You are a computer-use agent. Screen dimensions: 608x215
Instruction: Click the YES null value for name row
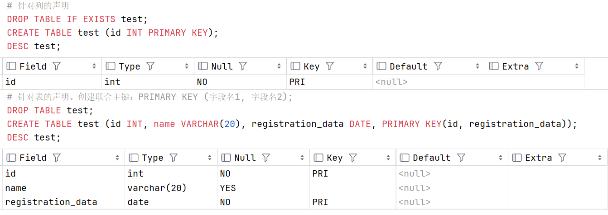[263, 188]
